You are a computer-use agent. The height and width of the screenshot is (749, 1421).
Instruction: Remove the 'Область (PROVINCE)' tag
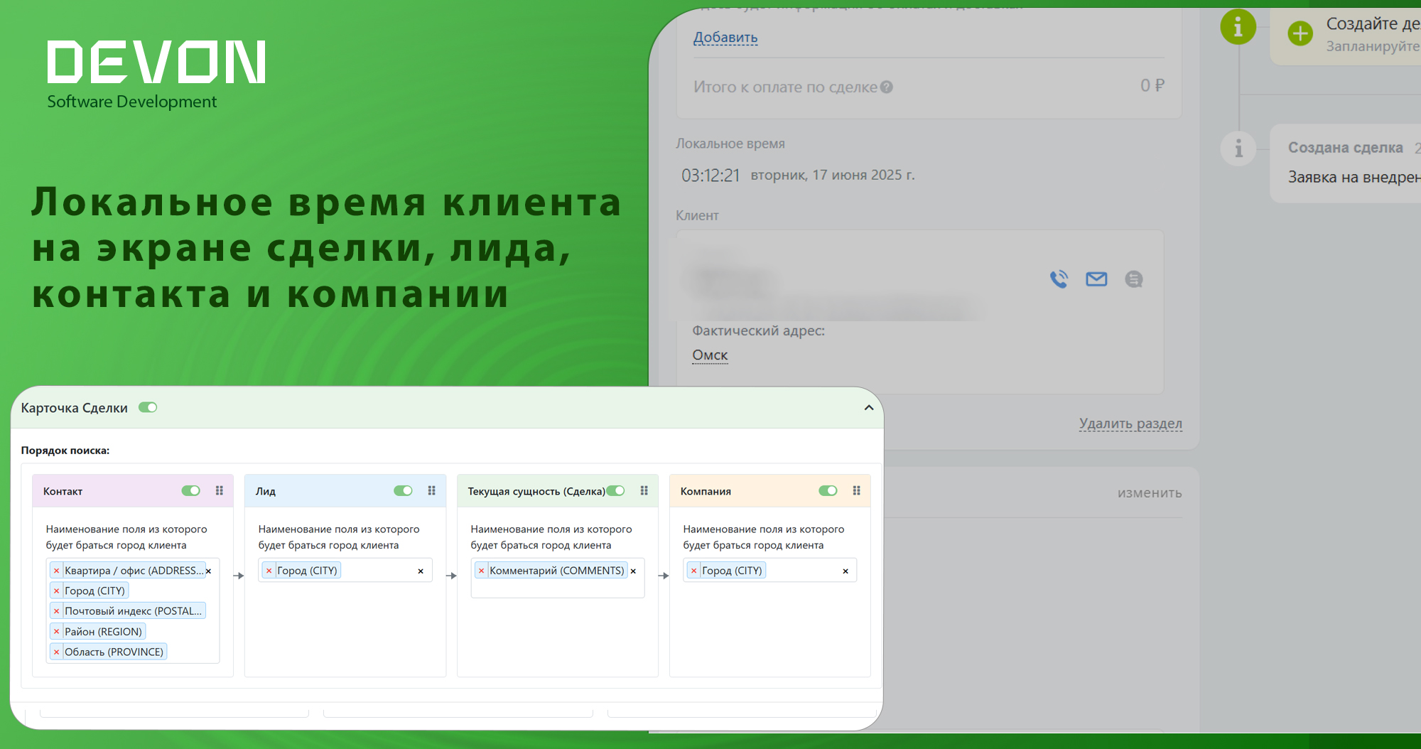(56, 652)
